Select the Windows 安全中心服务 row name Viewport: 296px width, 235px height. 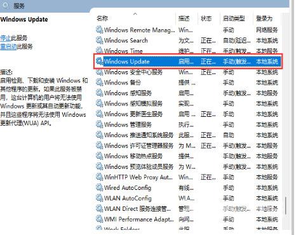click(133, 72)
